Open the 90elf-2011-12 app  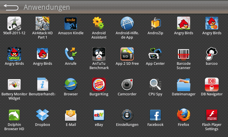pos(14,23)
